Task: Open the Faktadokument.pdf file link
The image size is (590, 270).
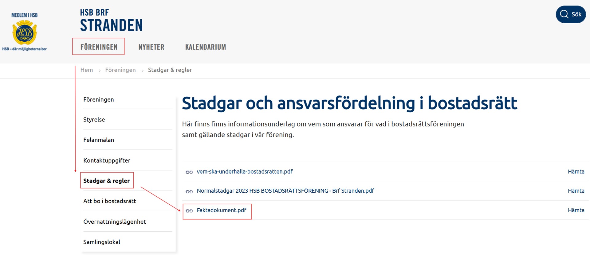Action: 221,210
